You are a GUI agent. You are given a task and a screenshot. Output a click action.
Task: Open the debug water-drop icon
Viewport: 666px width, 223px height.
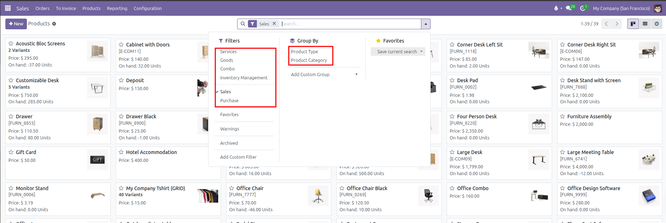coord(556,8)
